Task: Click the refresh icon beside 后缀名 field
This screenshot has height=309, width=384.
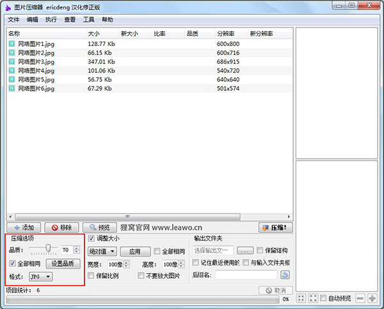Action: 285,275
